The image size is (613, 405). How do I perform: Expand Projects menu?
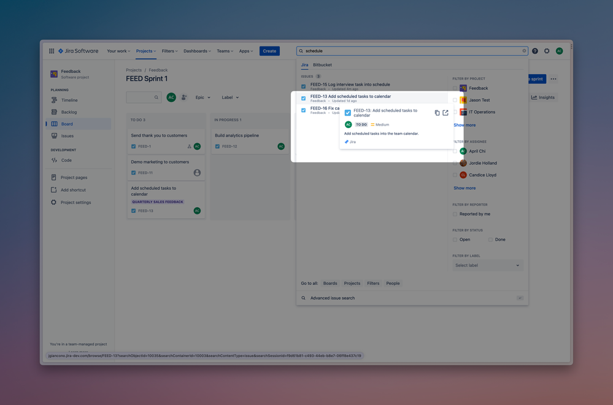(146, 51)
